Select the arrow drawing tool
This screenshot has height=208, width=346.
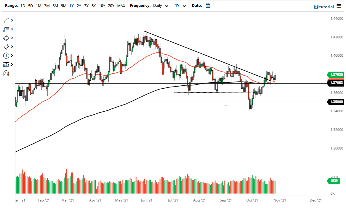click(5, 47)
